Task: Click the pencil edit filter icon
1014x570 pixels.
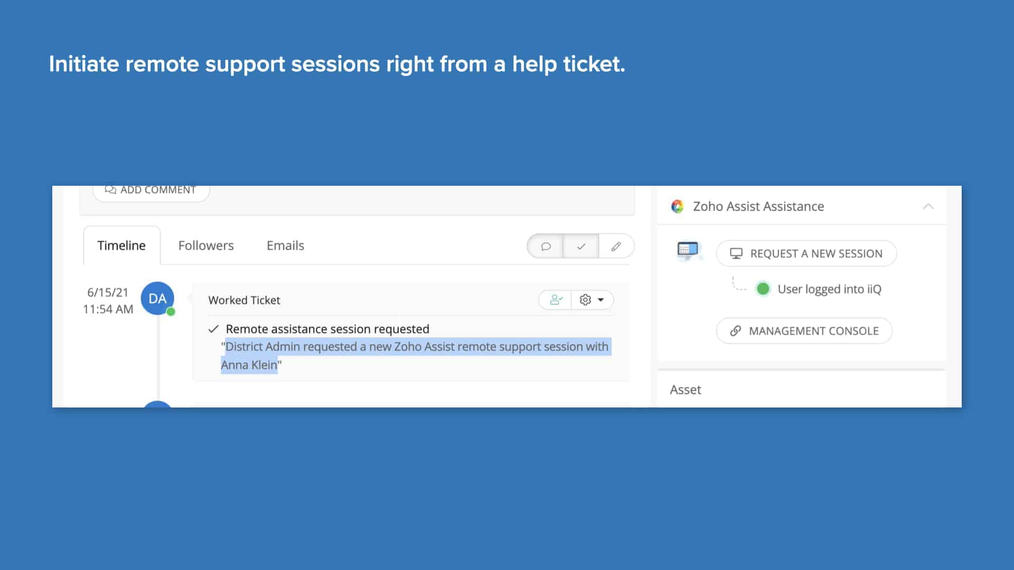Action: [x=616, y=246]
